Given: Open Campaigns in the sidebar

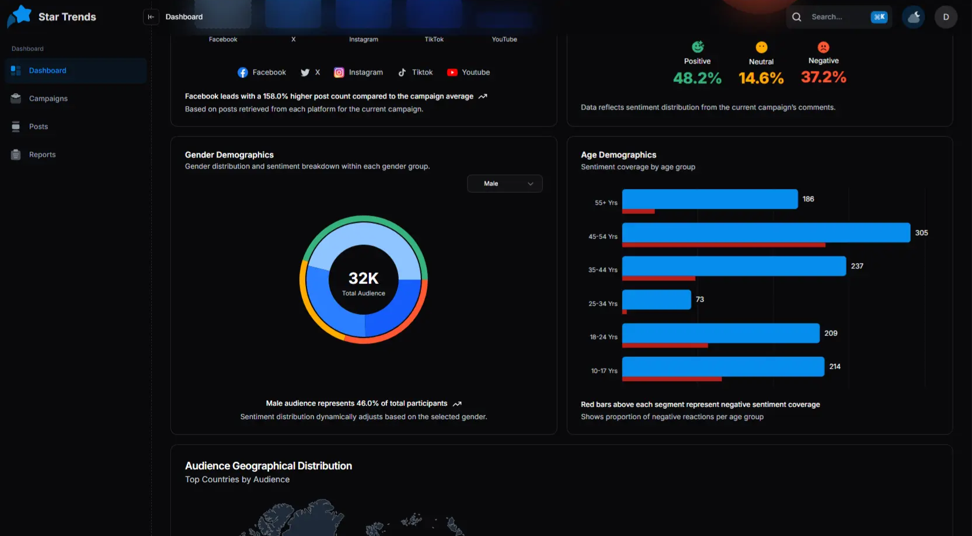Looking at the screenshot, I should click(x=48, y=99).
